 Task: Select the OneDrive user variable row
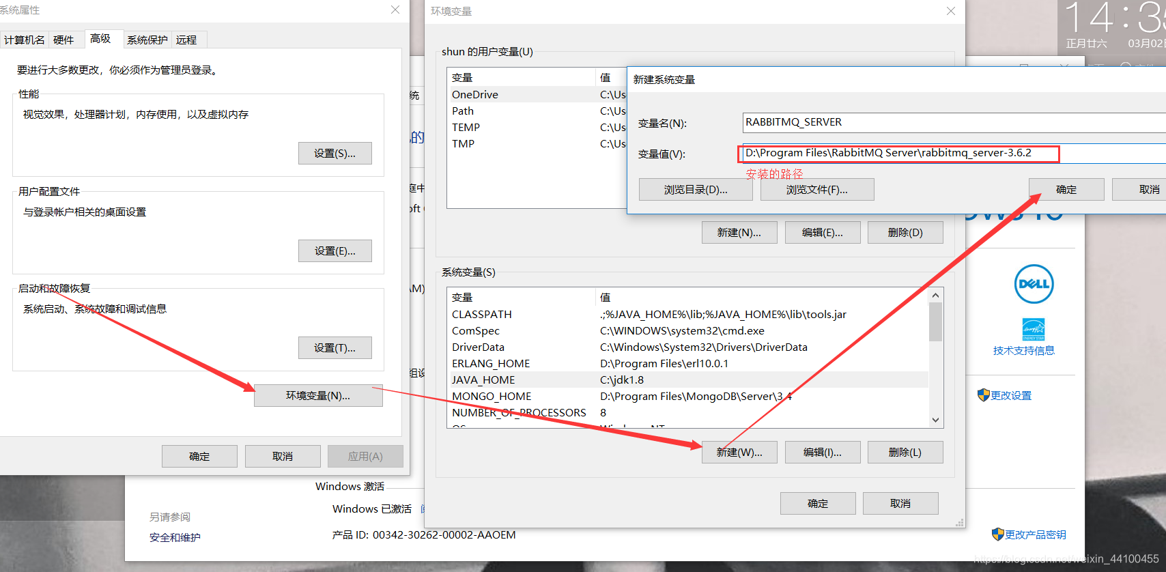tap(537, 95)
